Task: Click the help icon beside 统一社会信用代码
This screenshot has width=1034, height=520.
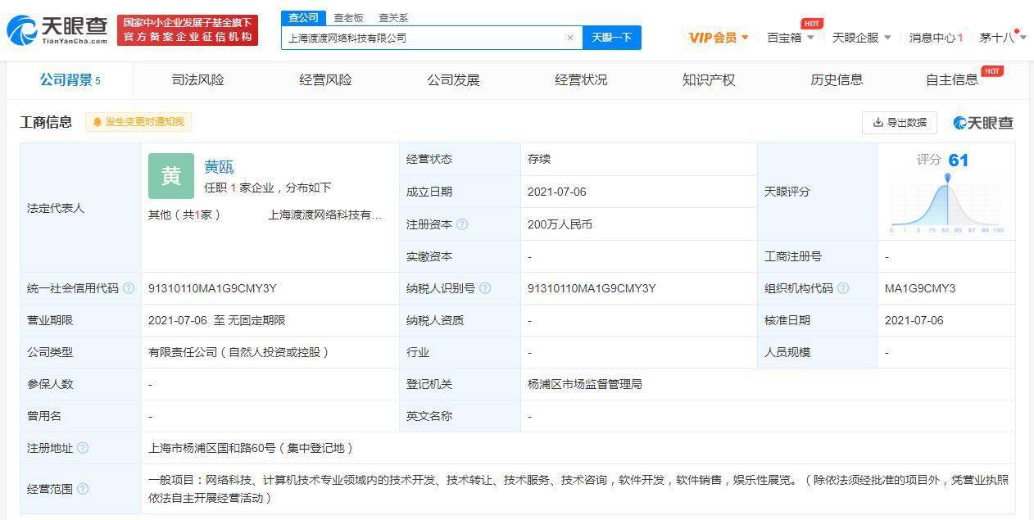Action: pos(129,288)
